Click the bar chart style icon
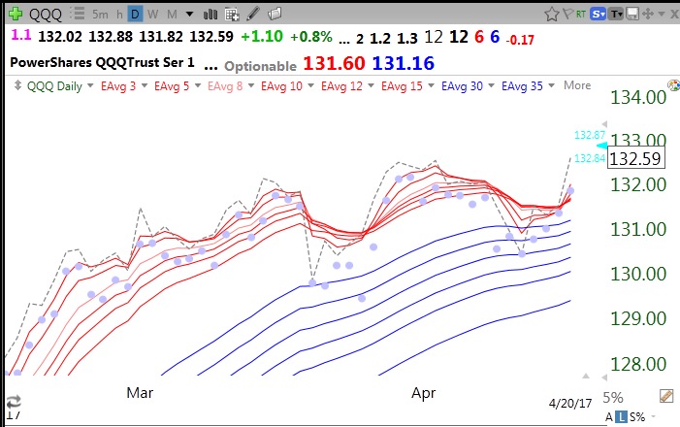Viewport: 680px width, 427px height. (210, 15)
